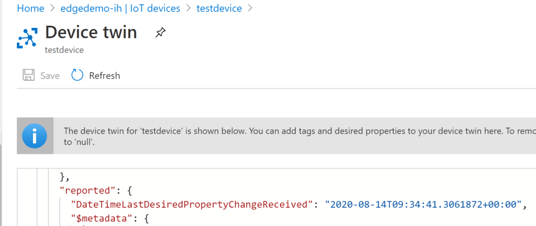
Task: Navigate to testdevice breadcrumb link
Action: click(x=219, y=8)
